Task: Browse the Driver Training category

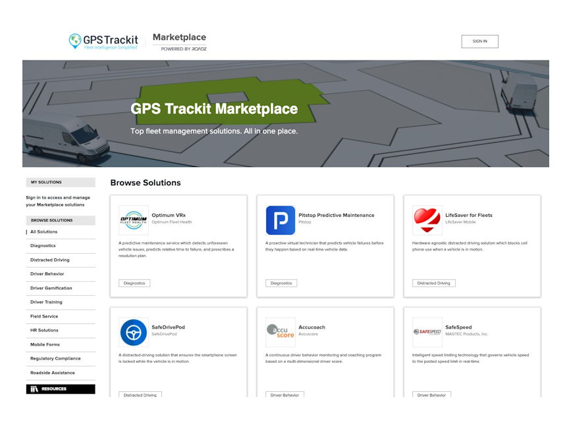Action: [x=46, y=302]
